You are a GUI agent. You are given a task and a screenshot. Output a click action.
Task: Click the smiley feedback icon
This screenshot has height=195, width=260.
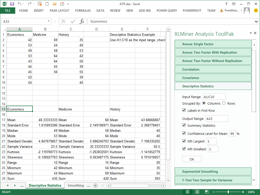pyautogui.click(x=256, y=10)
